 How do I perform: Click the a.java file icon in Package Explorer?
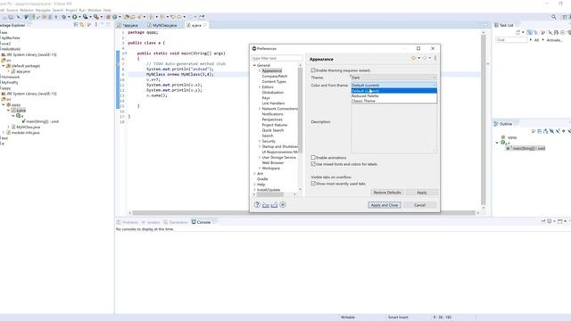(x=14, y=110)
